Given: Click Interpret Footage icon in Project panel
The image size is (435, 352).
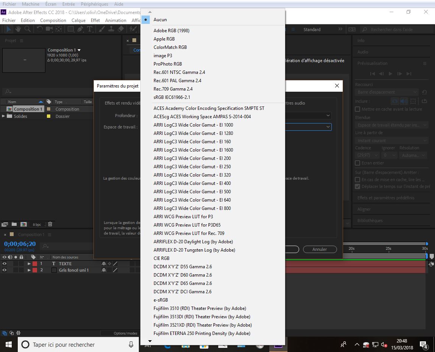Looking at the screenshot, I should (x=5, y=224).
